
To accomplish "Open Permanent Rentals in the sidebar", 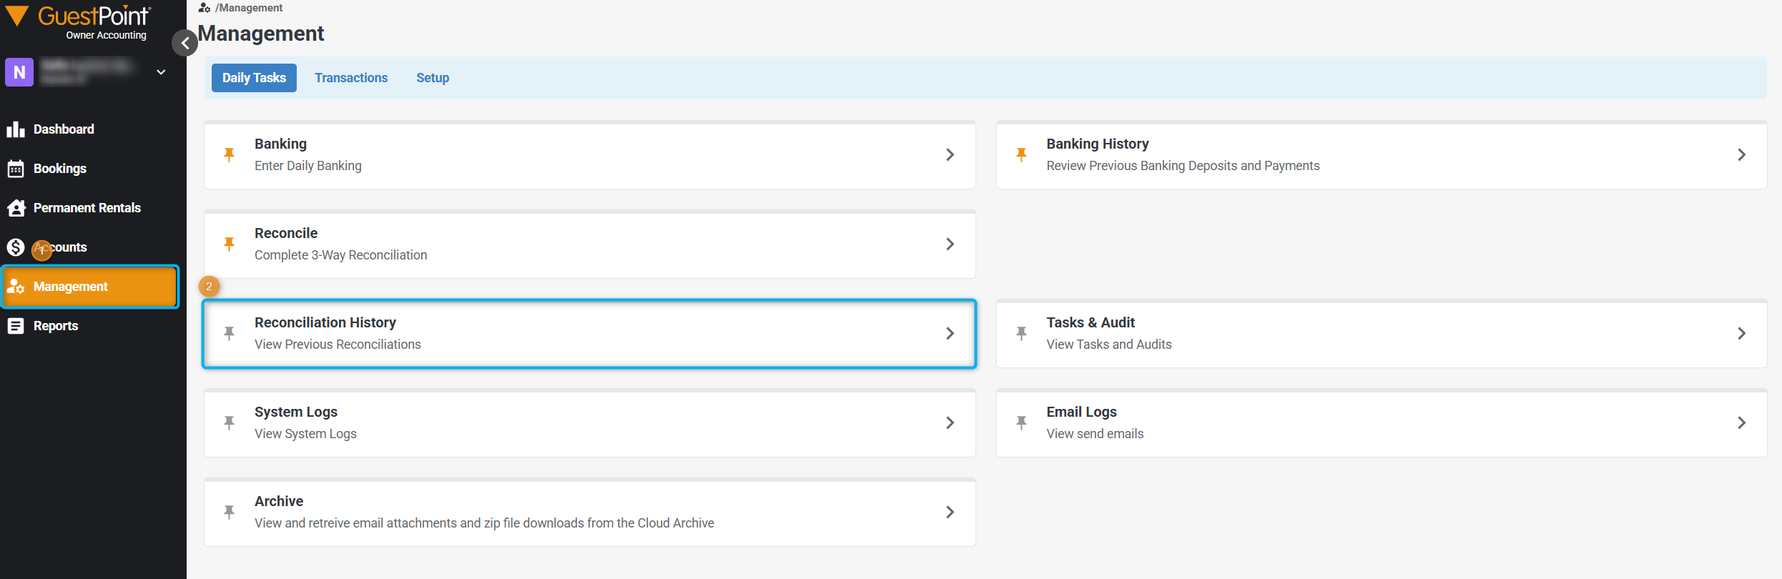I will point(87,208).
